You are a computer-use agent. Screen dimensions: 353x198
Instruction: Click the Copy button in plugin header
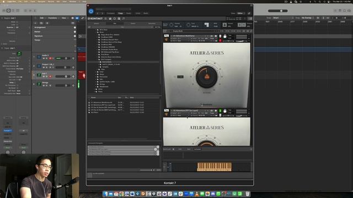pyautogui.click(x=120, y=13)
